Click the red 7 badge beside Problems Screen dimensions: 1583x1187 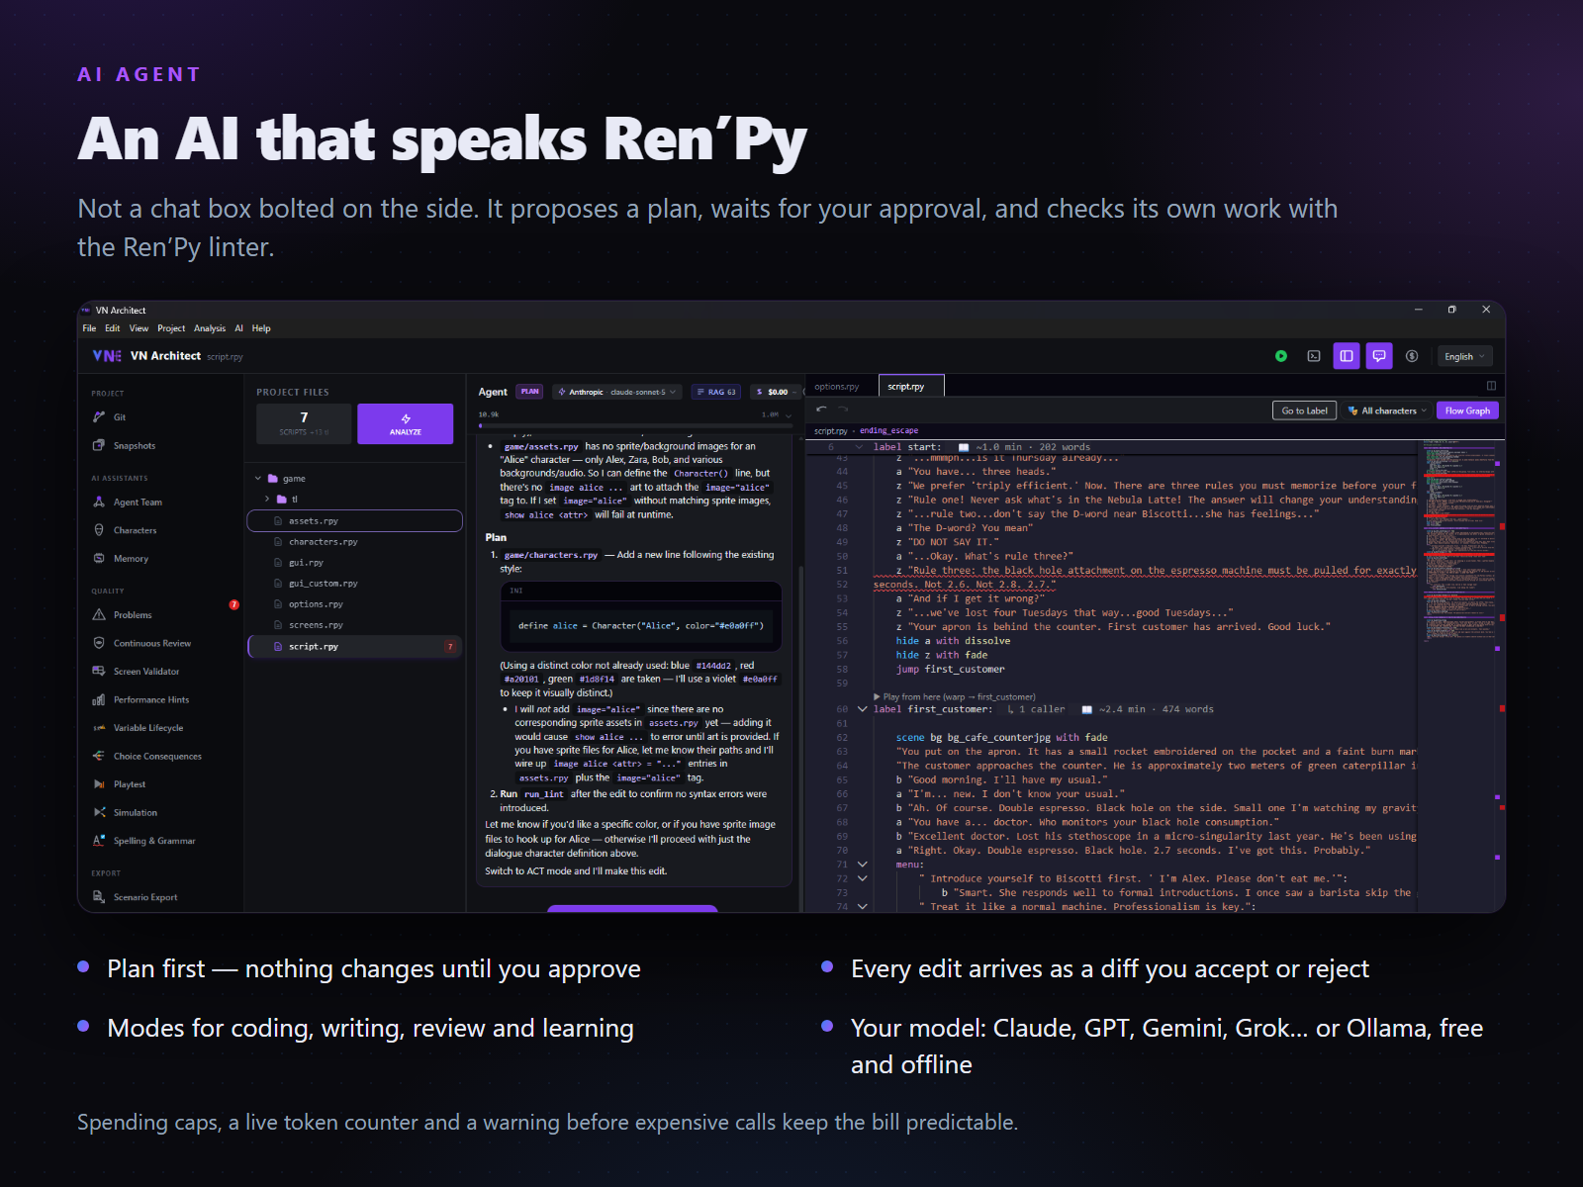tap(234, 604)
